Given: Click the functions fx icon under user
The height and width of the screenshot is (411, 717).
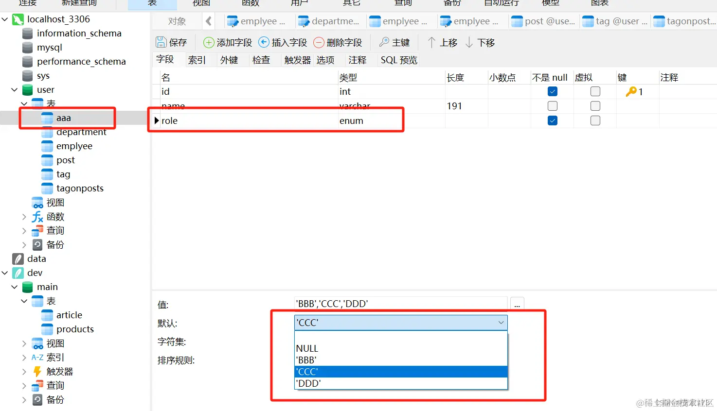Looking at the screenshot, I should click(x=37, y=217).
